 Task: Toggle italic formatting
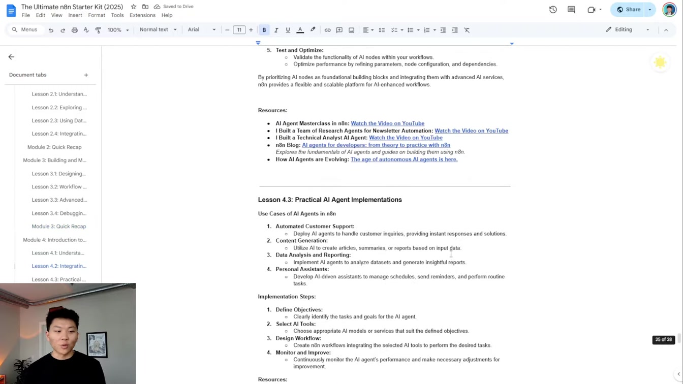[x=276, y=30]
